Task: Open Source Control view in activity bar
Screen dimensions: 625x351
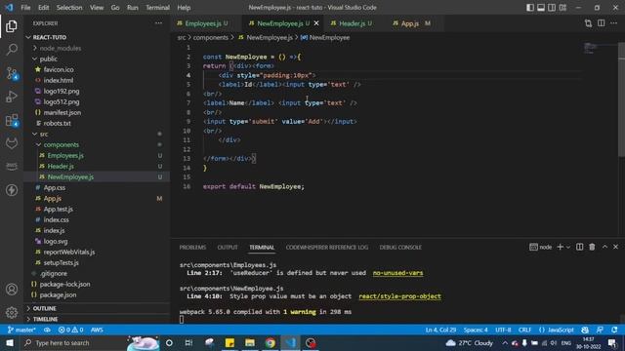Action: click(x=12, y=73)
